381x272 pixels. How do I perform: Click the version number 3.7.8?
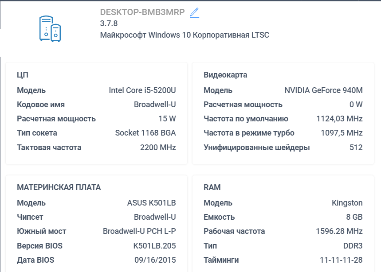point(109,23)
